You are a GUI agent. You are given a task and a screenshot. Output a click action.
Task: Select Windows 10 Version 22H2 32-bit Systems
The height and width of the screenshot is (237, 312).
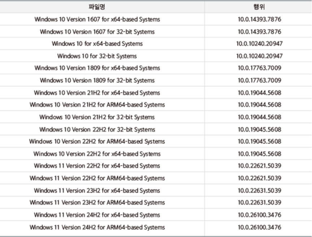pos(97,129)
